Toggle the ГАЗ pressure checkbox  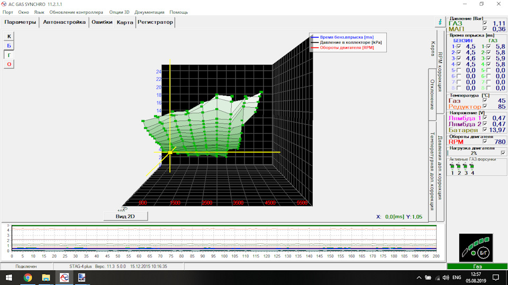point(485,23)
